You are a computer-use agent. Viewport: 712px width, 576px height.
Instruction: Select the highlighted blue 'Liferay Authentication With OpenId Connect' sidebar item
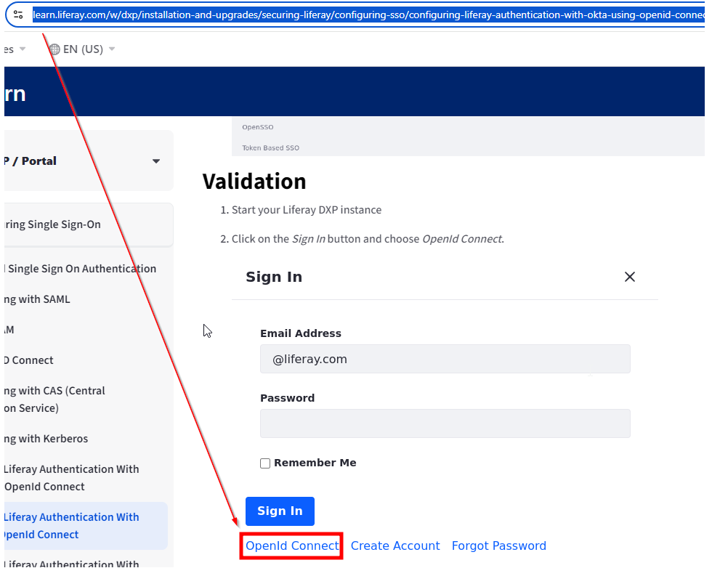tap(86, 526)
